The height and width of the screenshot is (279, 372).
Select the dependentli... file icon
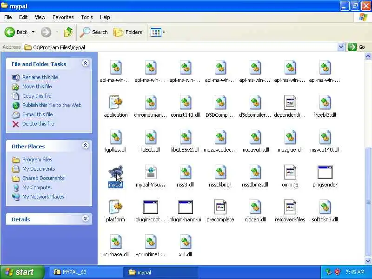(x=290, y=102)
